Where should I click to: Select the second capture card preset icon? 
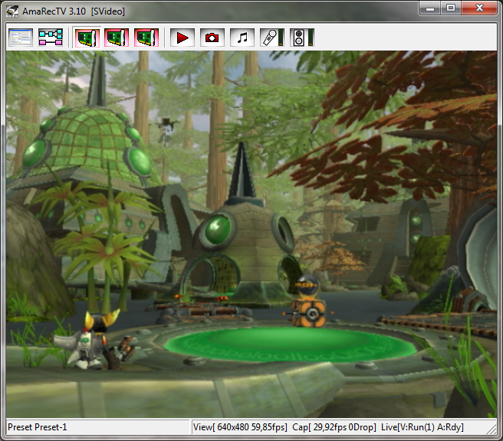pyautogui.click(x=117, y=38)
